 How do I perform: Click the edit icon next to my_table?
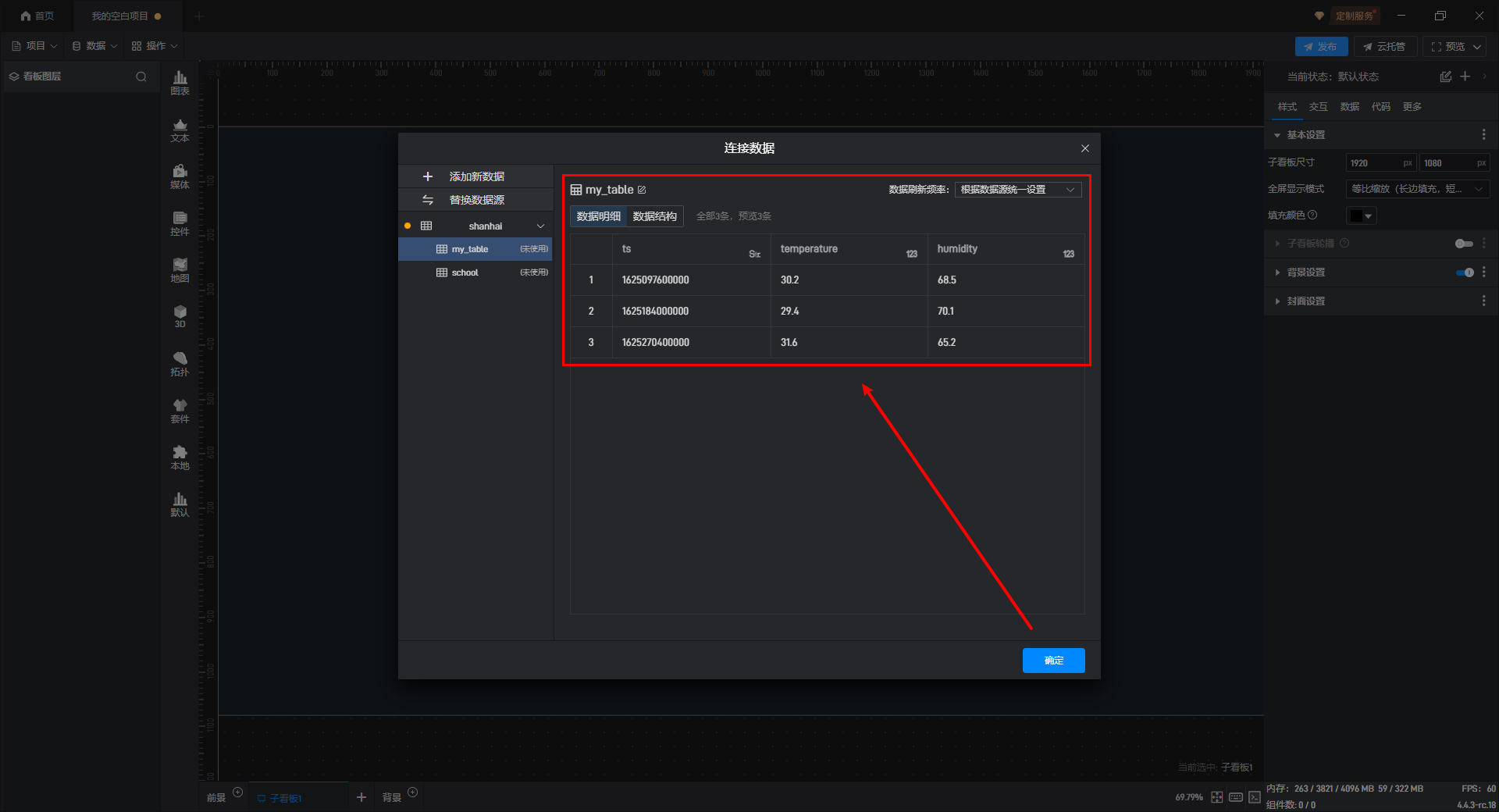point(642,190)
